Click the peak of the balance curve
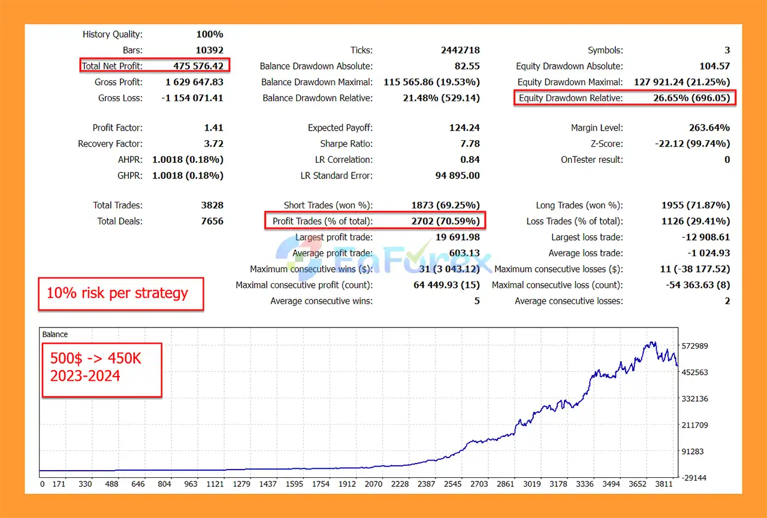The width and height of the screenshot is (767, 518). (651, 343)
